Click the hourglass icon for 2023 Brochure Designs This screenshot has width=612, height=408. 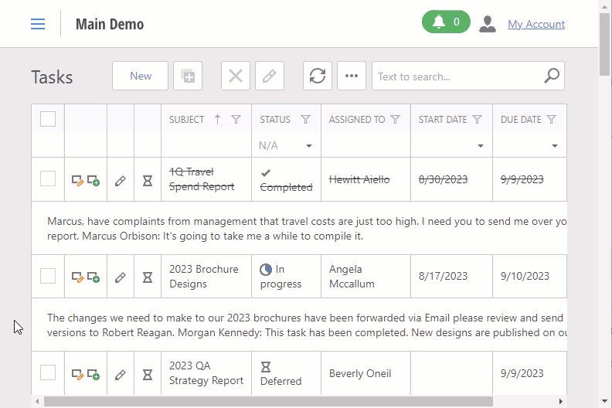[148, 277]
